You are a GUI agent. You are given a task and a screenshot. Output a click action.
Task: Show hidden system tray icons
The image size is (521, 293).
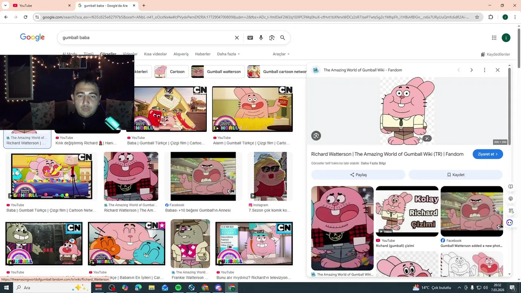459,288
